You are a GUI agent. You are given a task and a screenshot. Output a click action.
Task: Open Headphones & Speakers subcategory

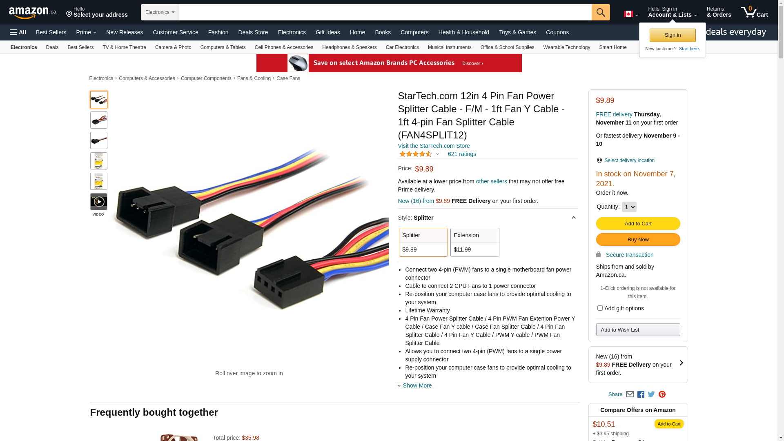(350, 47)
